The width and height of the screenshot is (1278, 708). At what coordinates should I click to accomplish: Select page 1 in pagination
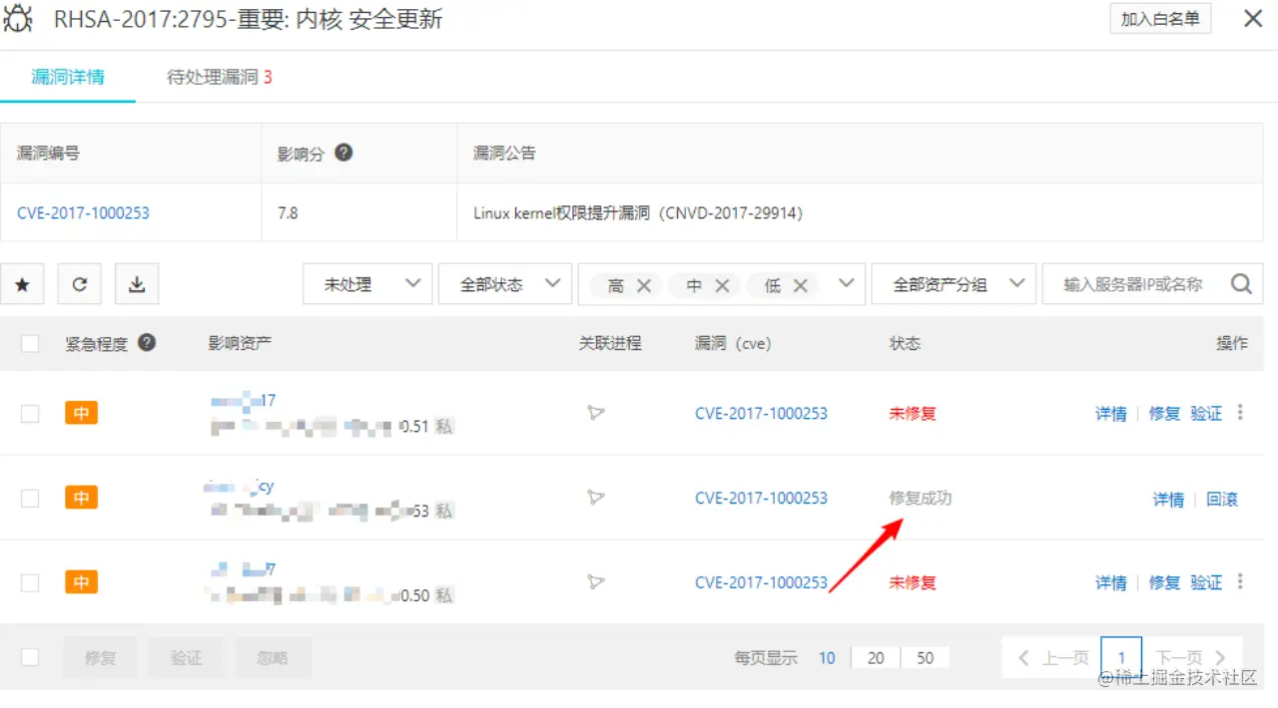pyautogui.click(x=1121, y=658)
